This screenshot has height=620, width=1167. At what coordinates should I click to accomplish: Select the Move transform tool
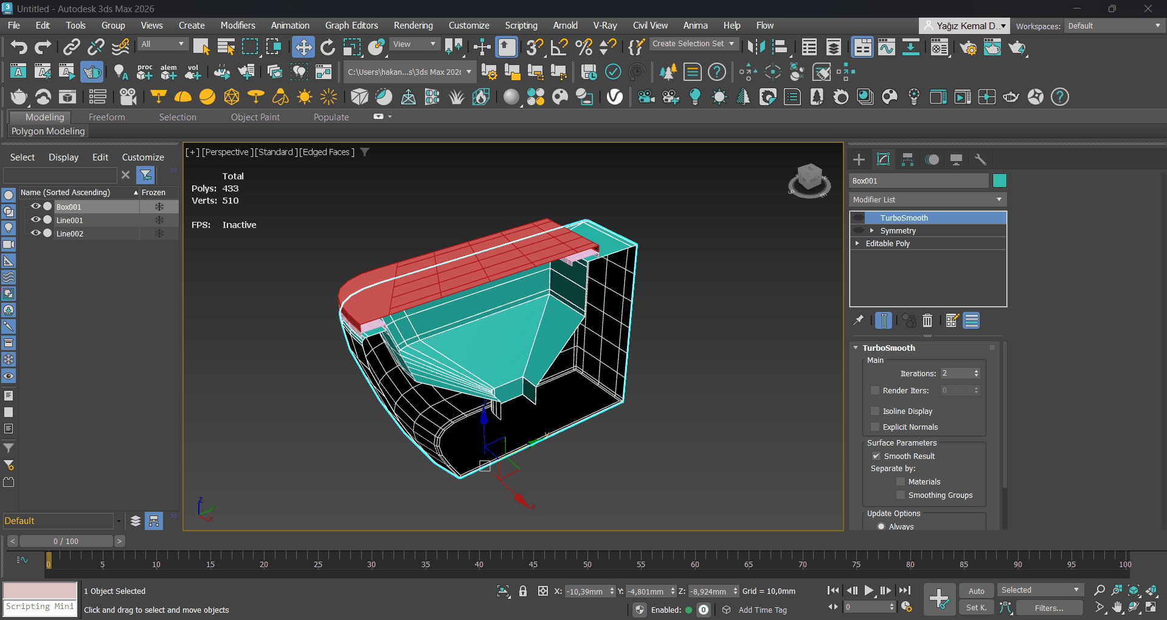(x=303, y=47)
